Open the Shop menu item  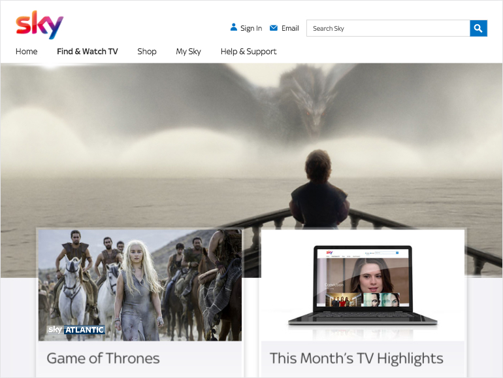pyautogui.click(x=147, y=52)
